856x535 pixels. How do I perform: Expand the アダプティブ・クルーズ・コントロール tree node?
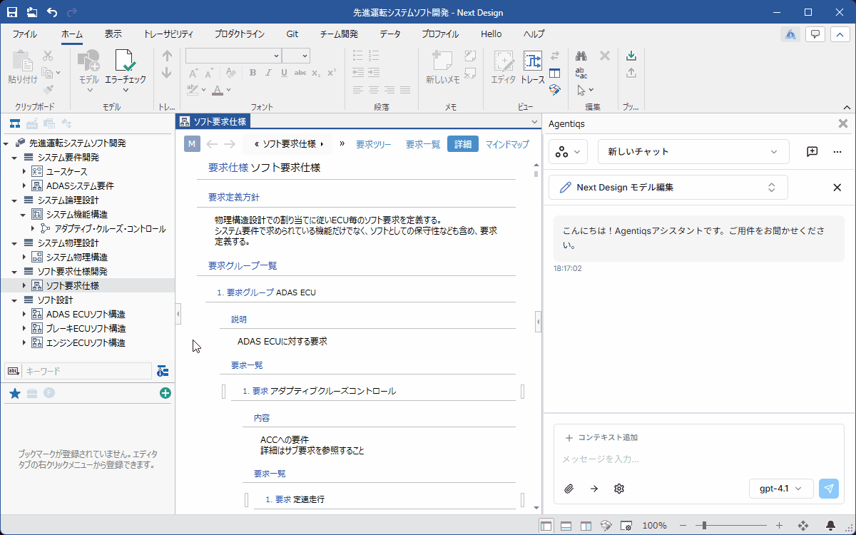tap(33, 229)
